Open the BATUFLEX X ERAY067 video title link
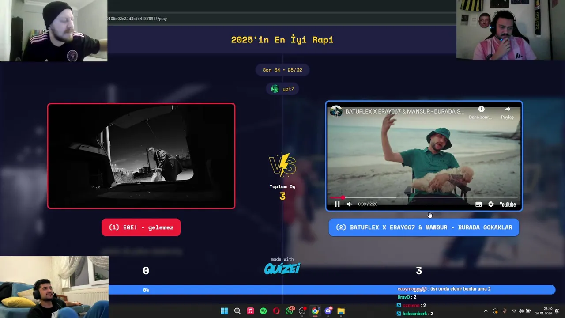The height and width of the screenshot is (318, 565). point(404,111)
